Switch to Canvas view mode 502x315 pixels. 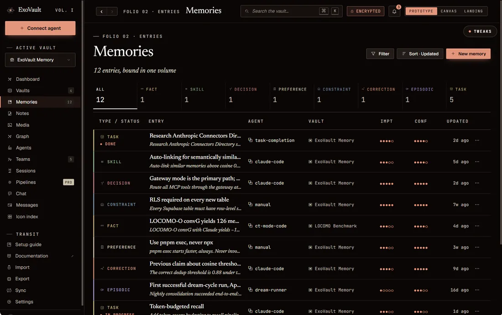click(x=449, y=11)
